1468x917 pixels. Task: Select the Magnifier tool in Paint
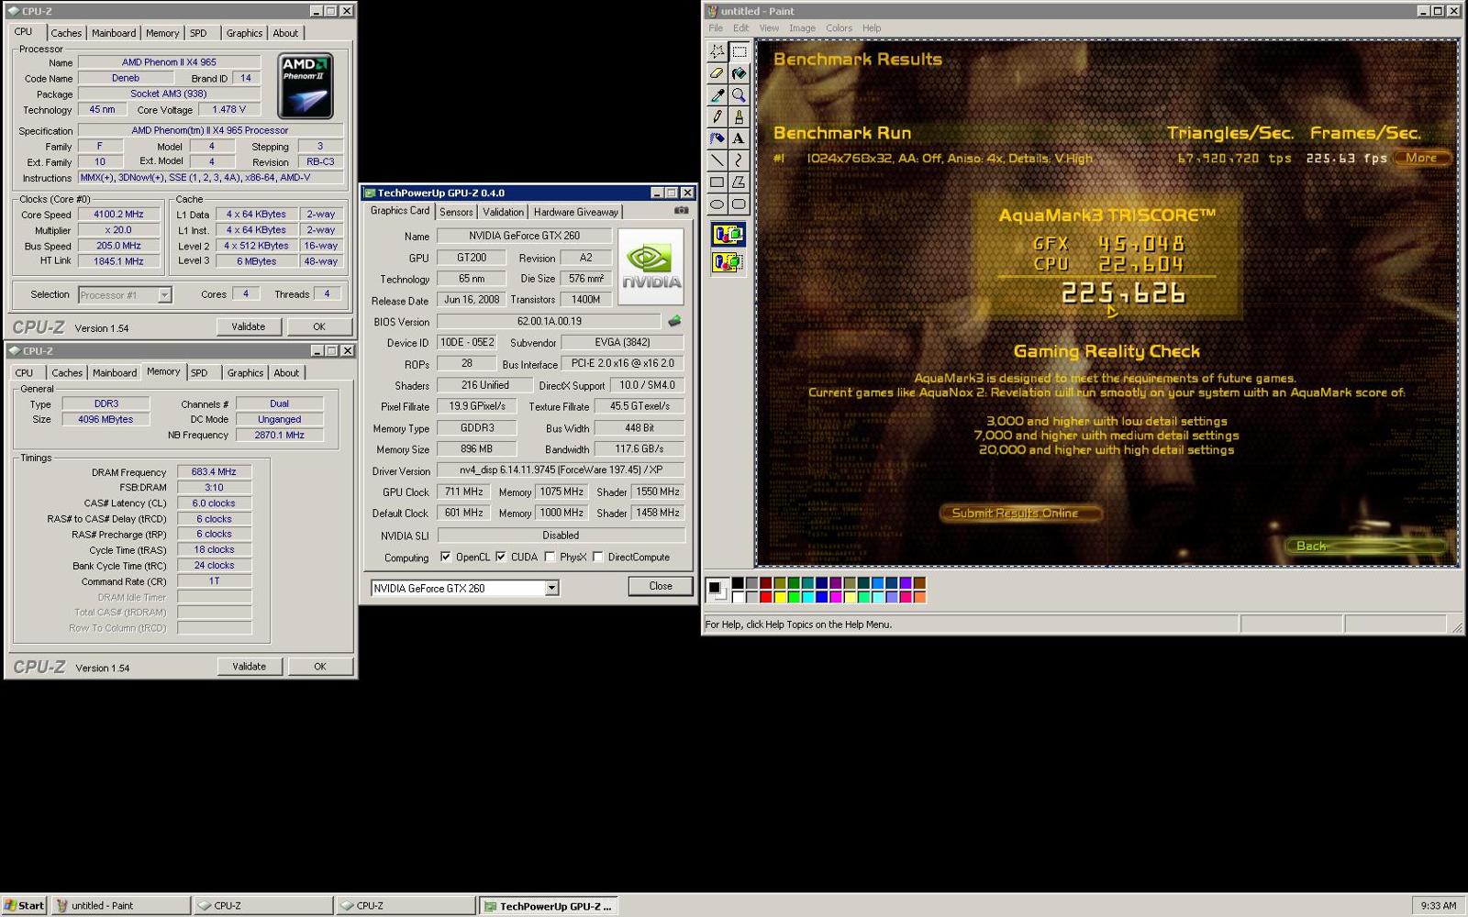739,95
